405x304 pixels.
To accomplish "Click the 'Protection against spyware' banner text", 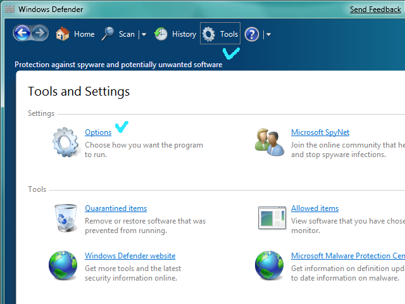I will pos(118,65).
